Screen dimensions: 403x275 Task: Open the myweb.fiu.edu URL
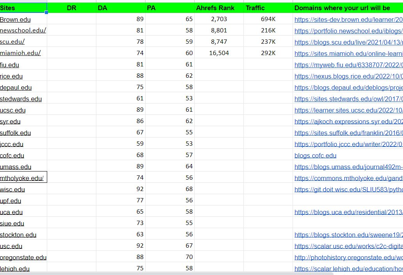348,65
